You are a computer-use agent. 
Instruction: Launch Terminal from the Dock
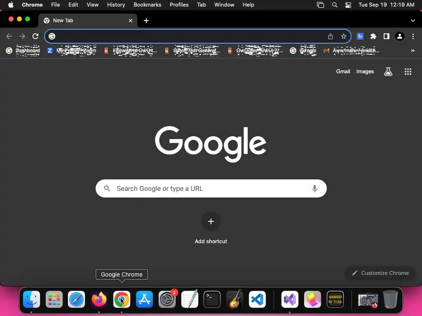(x=212, y=300)
